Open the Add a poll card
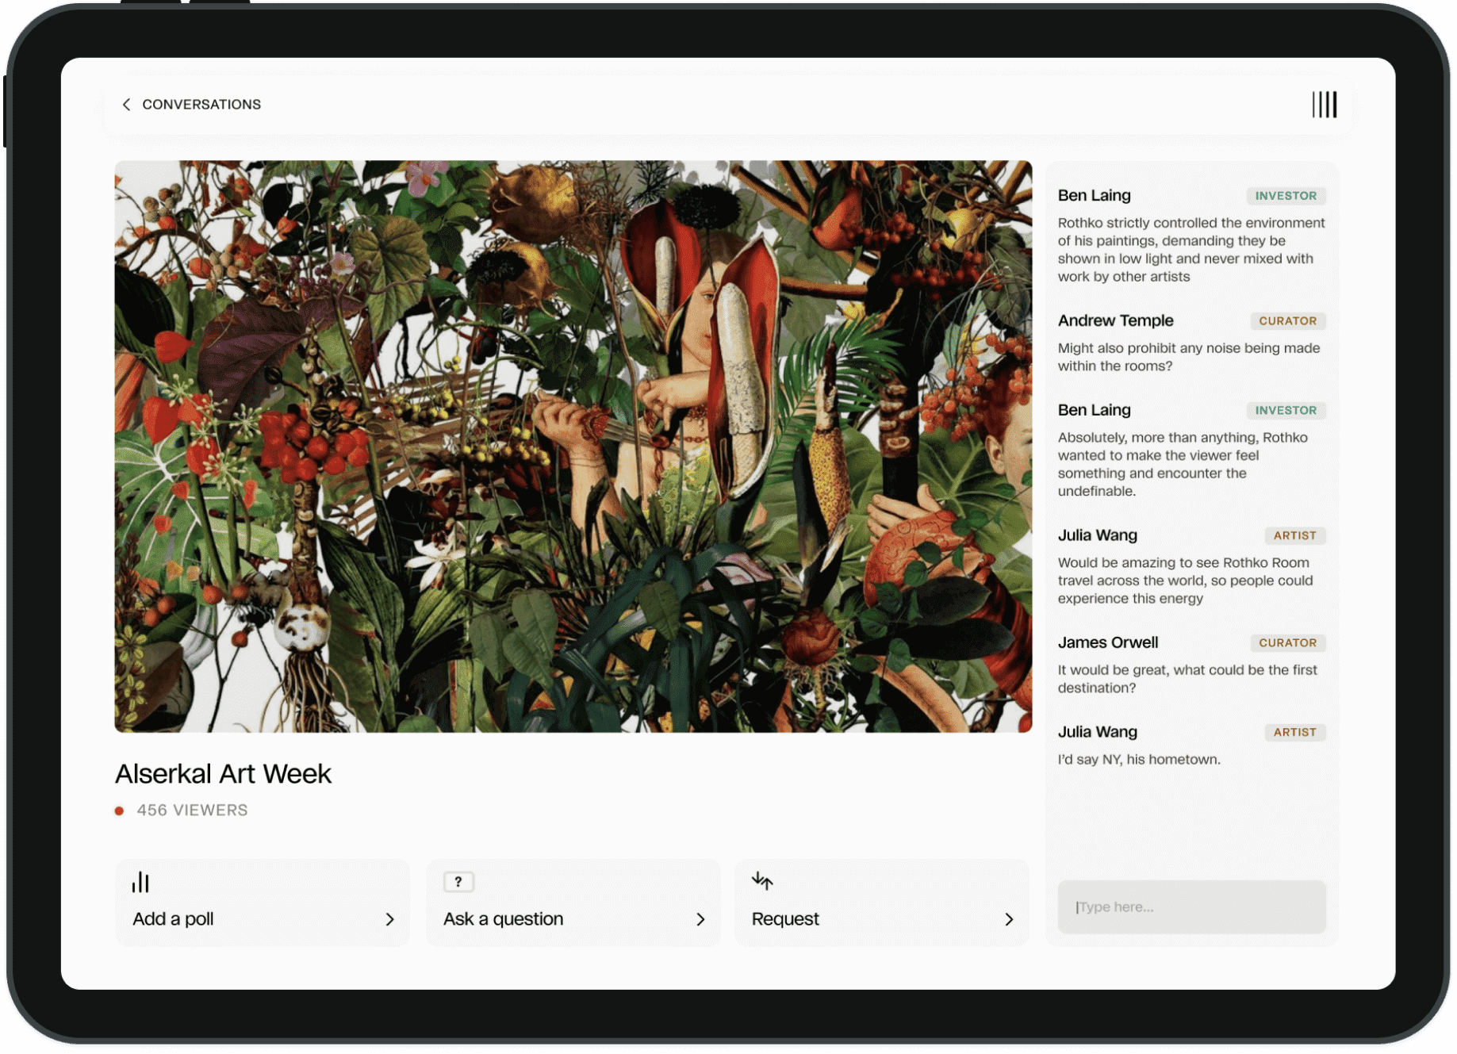 [263, 903]
